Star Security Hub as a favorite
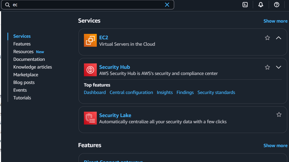Image resolution: width=289 pixels, height=162 pixels. [267, 67]
